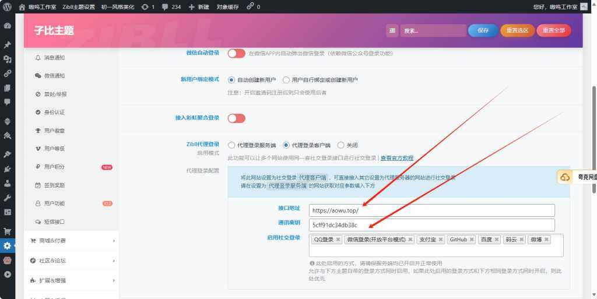Remove 支付宝 tag

pyautogui.click(x=441, y=240)
